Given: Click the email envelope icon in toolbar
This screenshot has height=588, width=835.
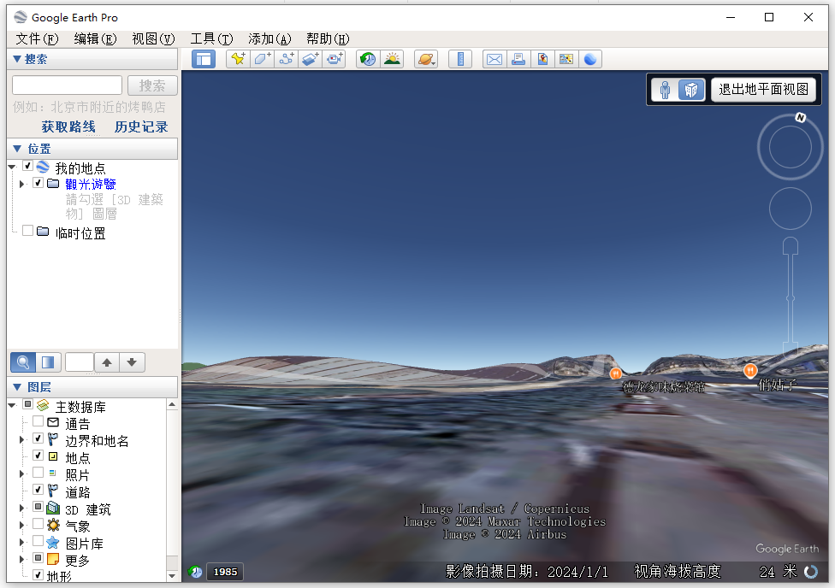Looking at the screenshot, I should point(494,59).
